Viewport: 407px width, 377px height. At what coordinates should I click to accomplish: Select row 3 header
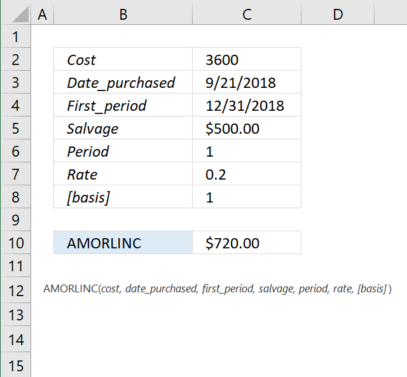(15, 82)
